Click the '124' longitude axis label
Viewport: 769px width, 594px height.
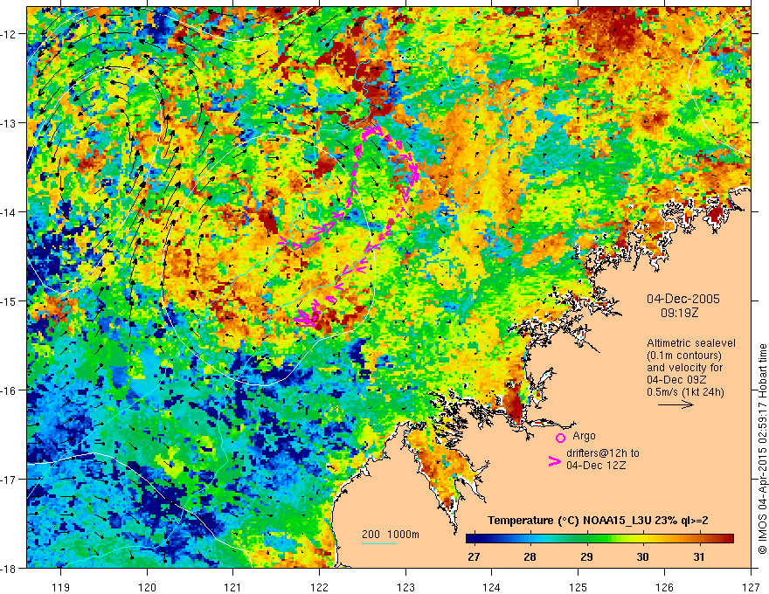492,587
